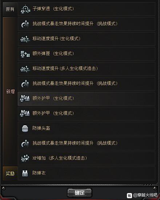Screen dimensions: 160x200
Task: Click the icon beside 移动速度提升 (多人生化模式追击)
Action: click(x=25, y=69)
